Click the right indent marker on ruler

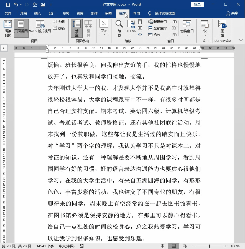point(200,50)
